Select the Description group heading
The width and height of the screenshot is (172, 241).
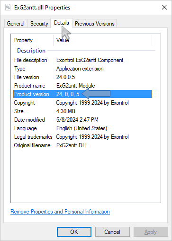[x=31, y=51]
